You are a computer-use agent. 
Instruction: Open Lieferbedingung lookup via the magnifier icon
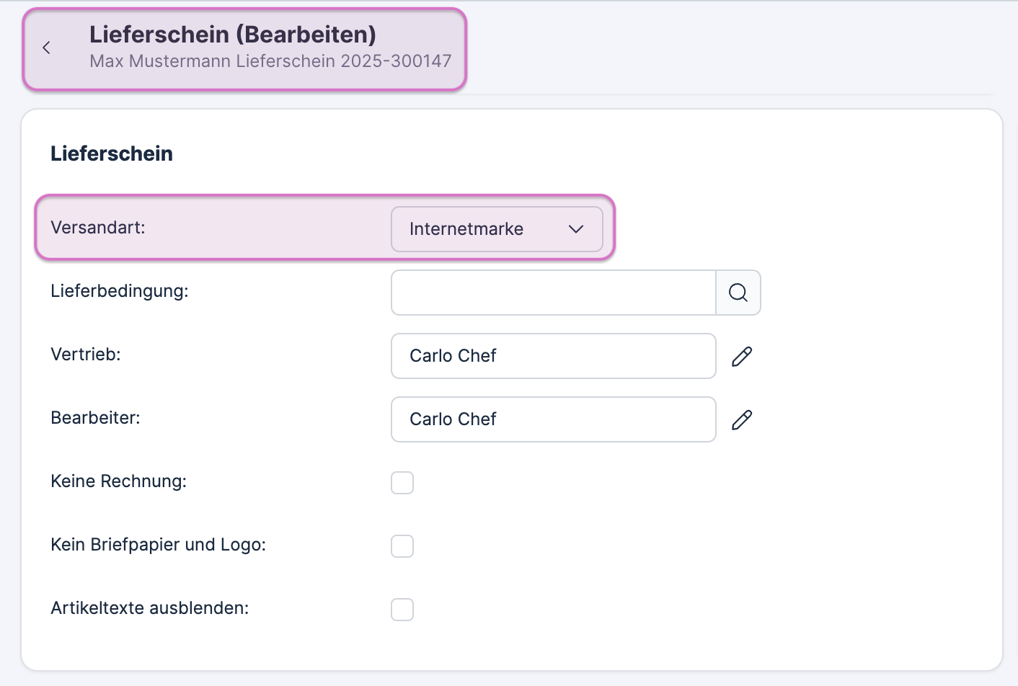[738, 293]
